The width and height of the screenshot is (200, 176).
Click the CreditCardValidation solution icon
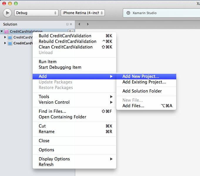(x=6, y=31)
